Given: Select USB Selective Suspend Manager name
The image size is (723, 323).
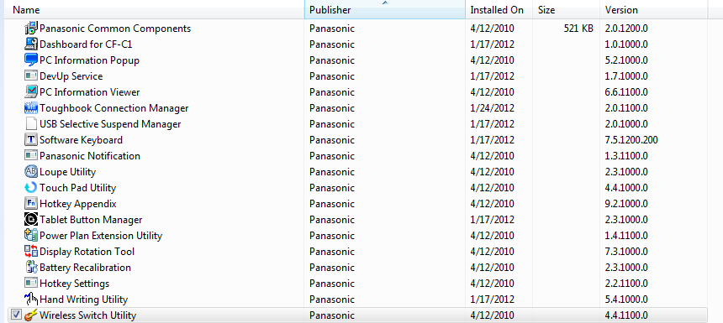Looking at the screenshot, I should (110, 124).
